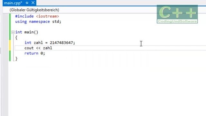Place cursor after 'cout << zahl'

pos(52,48)
